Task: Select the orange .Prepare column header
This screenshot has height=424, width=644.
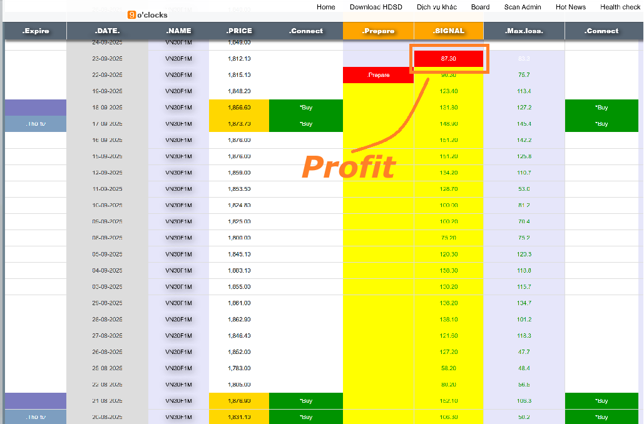Action: click(x=378, y=31)
